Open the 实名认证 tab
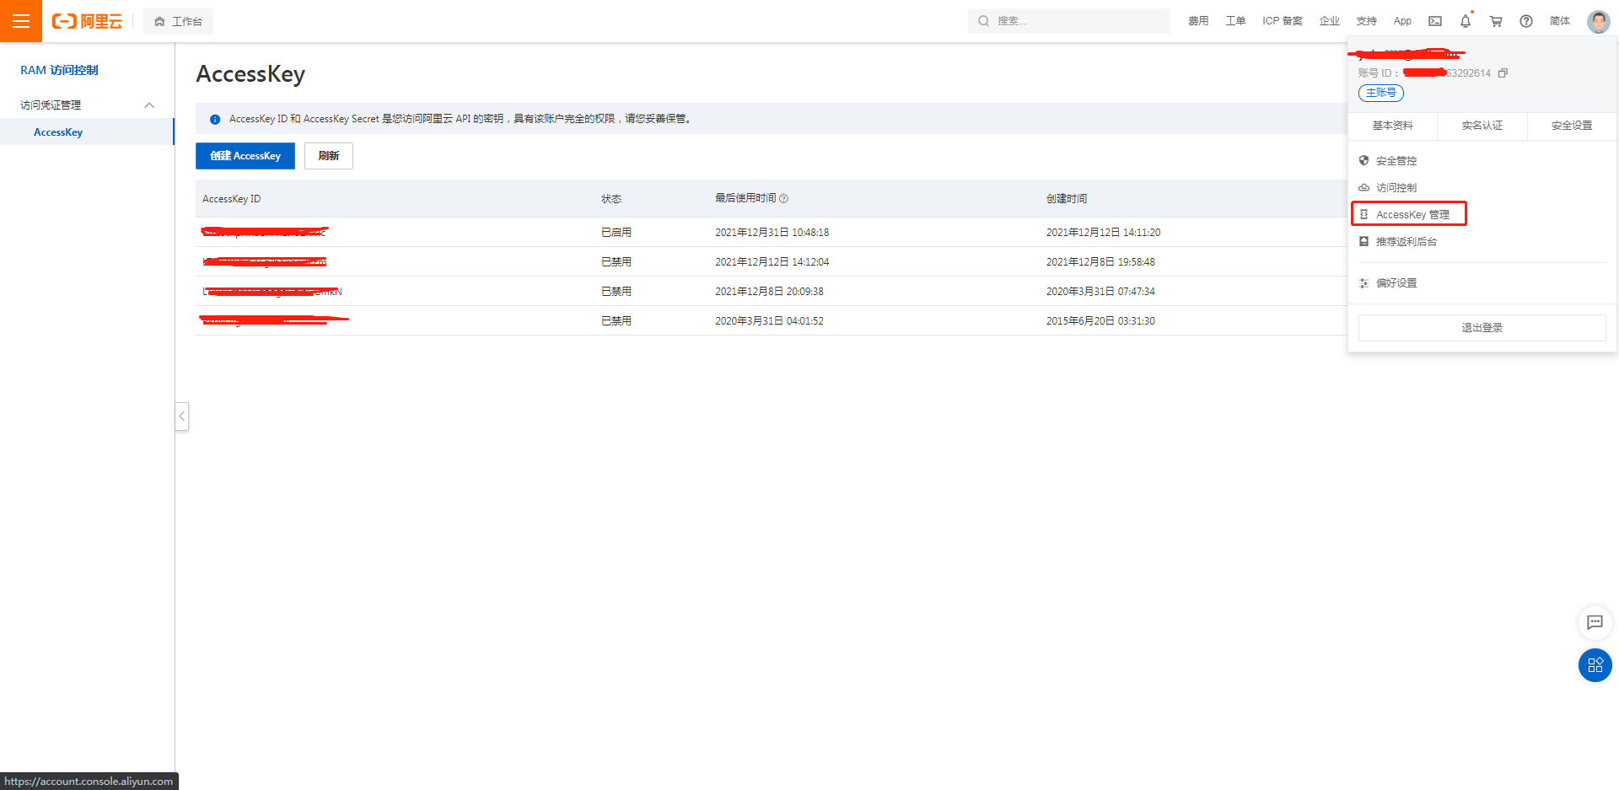Viewport: 1619px width, 790px height. pos(1482,126)
